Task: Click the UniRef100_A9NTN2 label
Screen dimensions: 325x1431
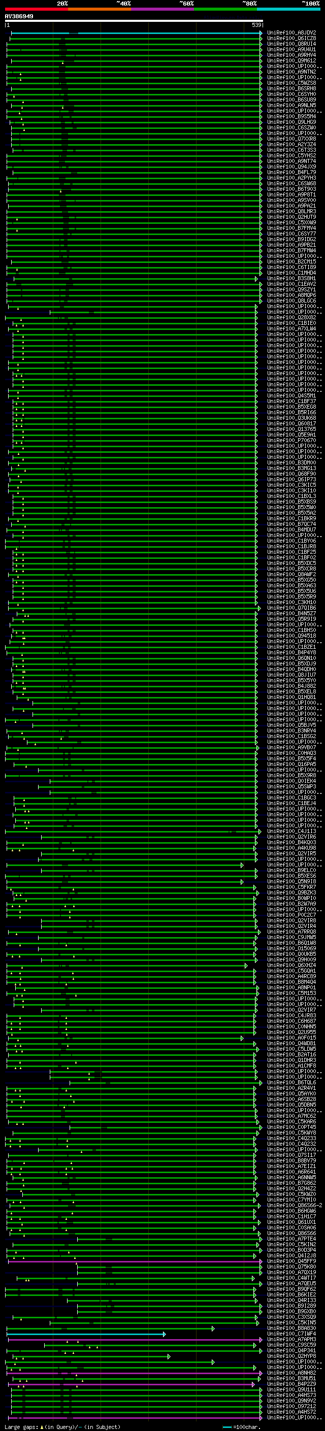Action: (291, 72)
